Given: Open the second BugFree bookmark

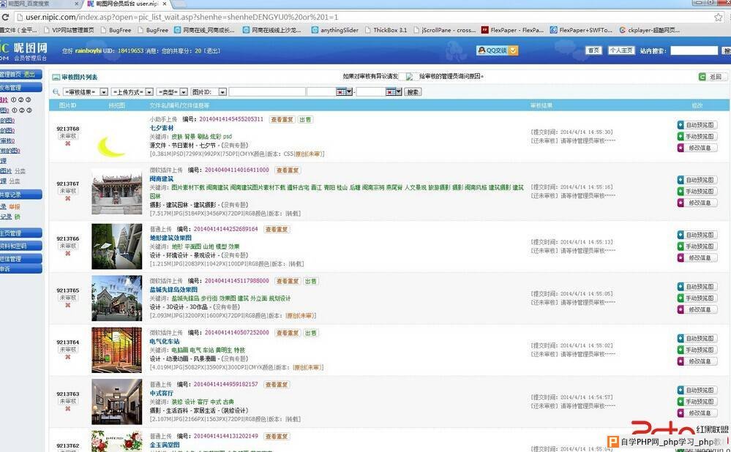Looking at the screenshot, I should point(153,30).
